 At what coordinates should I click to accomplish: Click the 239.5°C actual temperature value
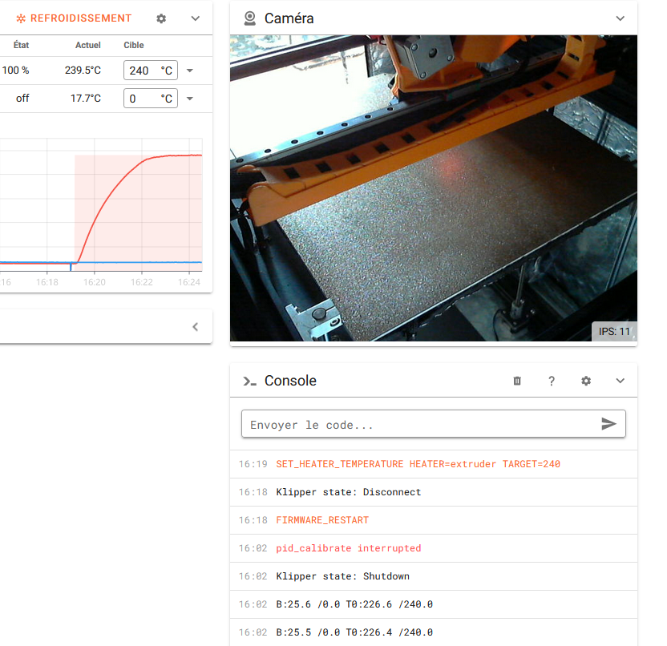(x=83, y=71)
